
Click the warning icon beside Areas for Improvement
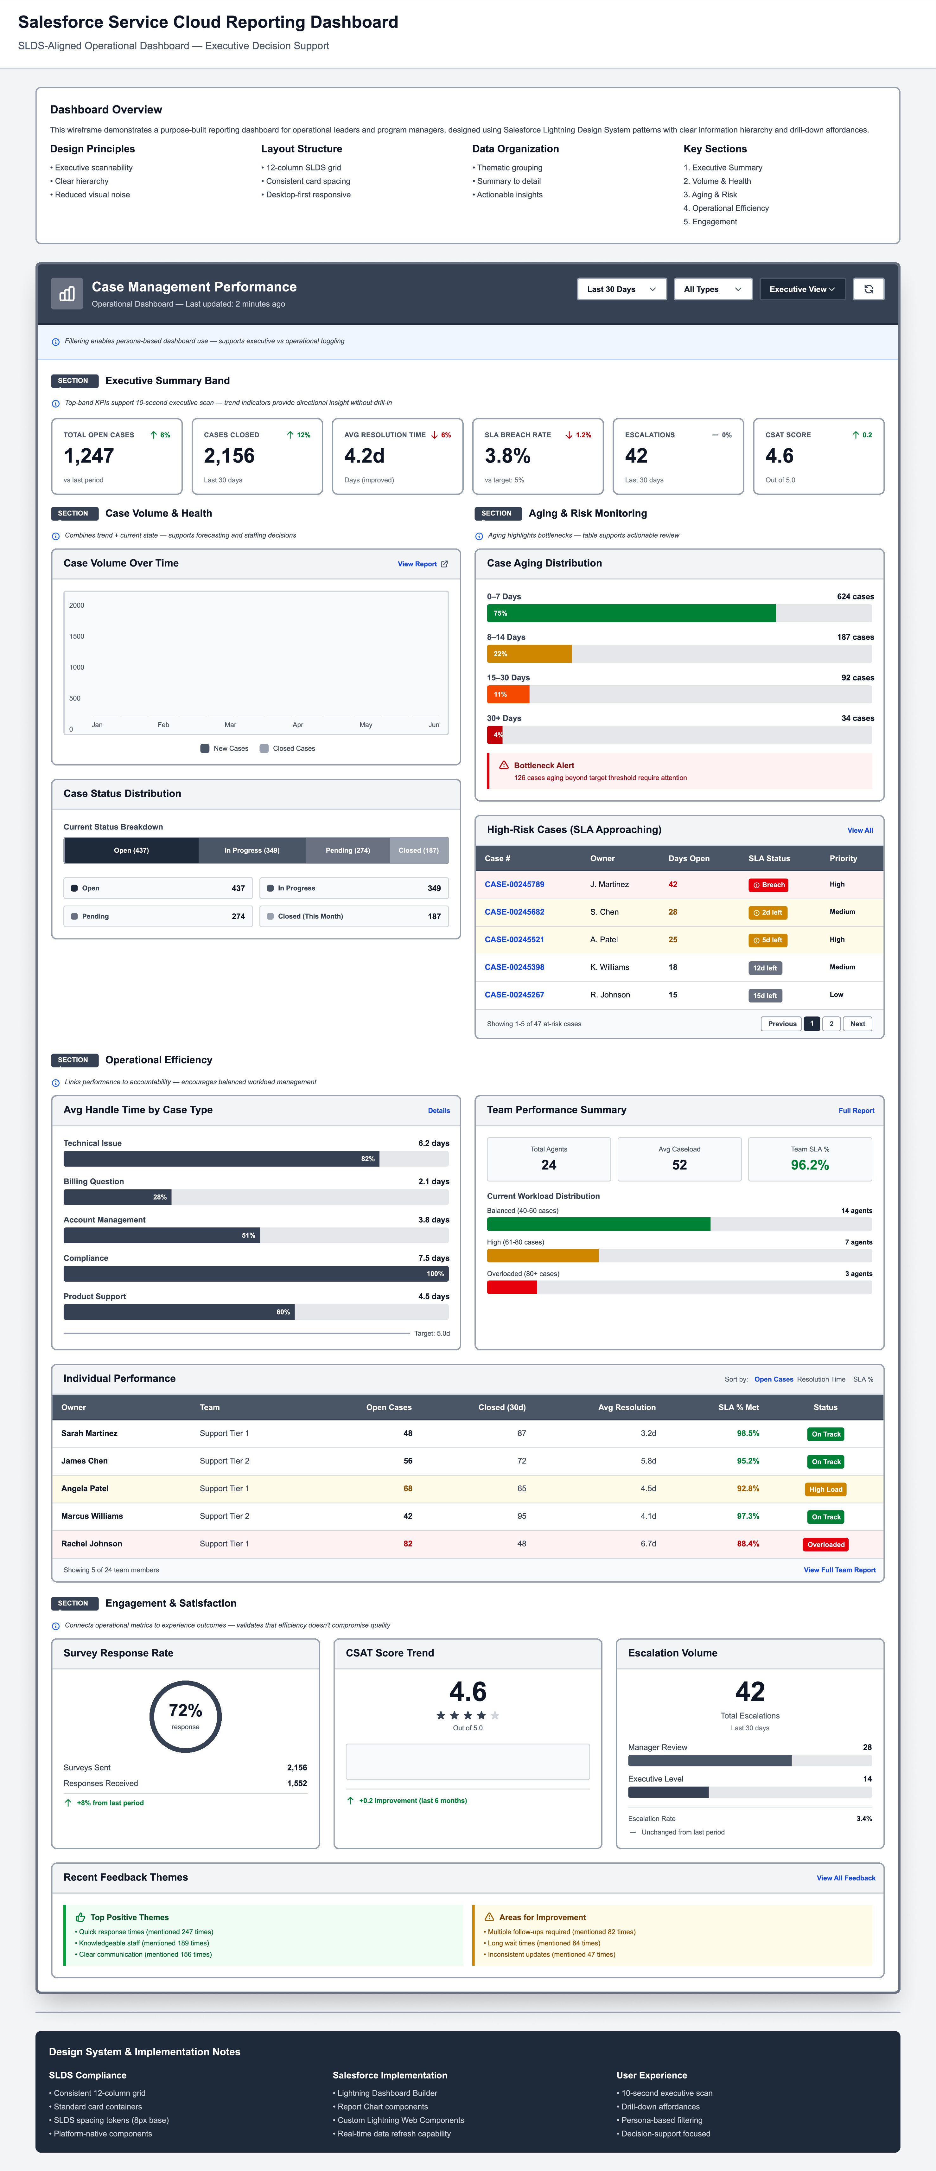pyautogui.click(x=489, y=1917)
